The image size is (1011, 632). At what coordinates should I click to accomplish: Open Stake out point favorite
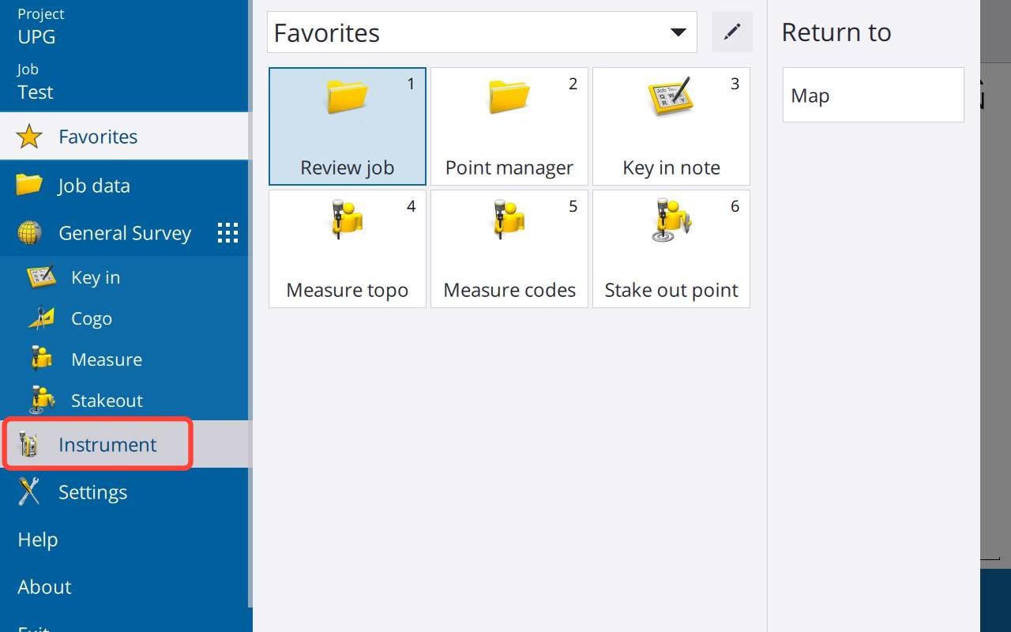point(671,249)
